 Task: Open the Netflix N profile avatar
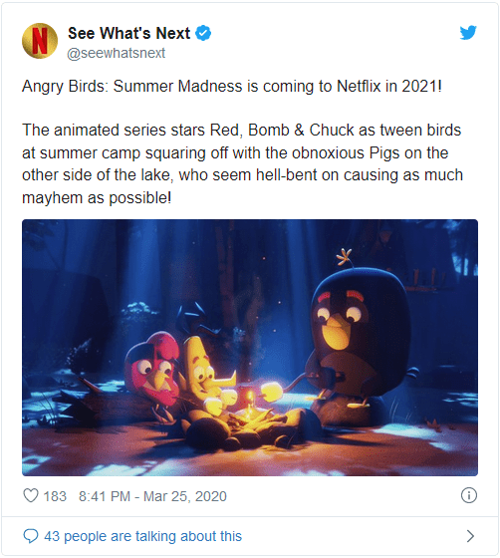pos(40,41)
